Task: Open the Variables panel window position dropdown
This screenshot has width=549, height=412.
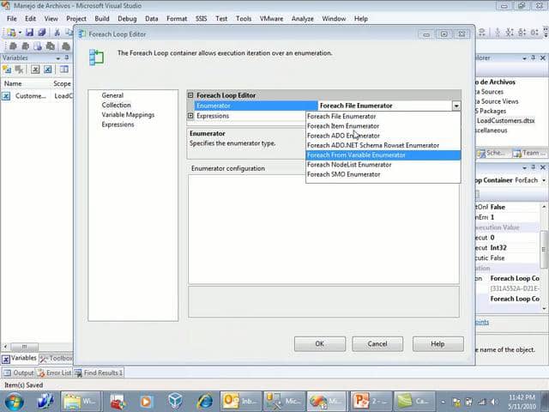Action: [x=57, y=58]
